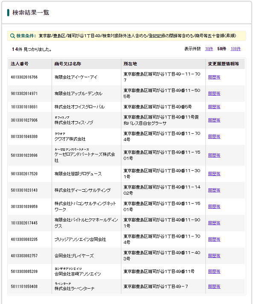Open 履歴等 for 株式会社ディーコンサルティング
Screen dimensions: 256x304
tap(214, 190)
